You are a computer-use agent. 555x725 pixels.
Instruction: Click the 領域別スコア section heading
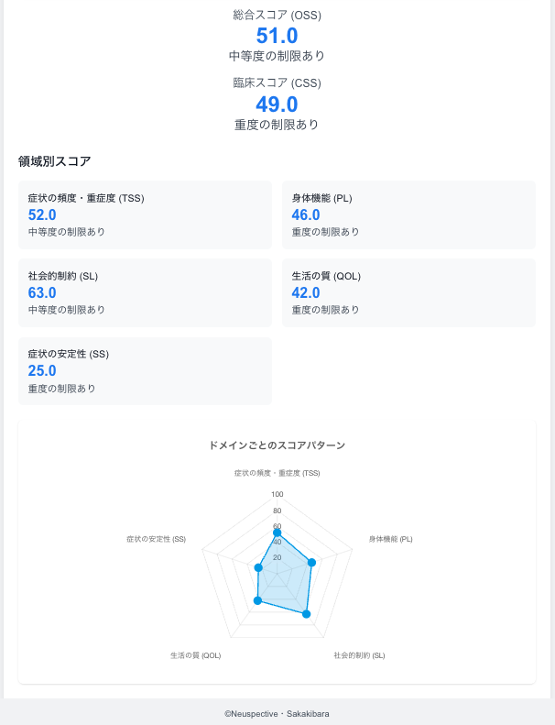coord(55,161)
